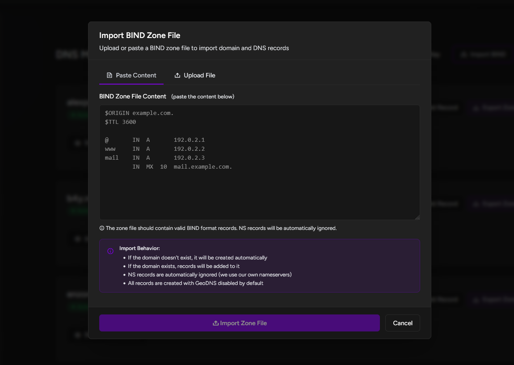This screenshot has width=514, height=365.
Task: Cancel the zone file import dialog
Action: coord(402,323)
